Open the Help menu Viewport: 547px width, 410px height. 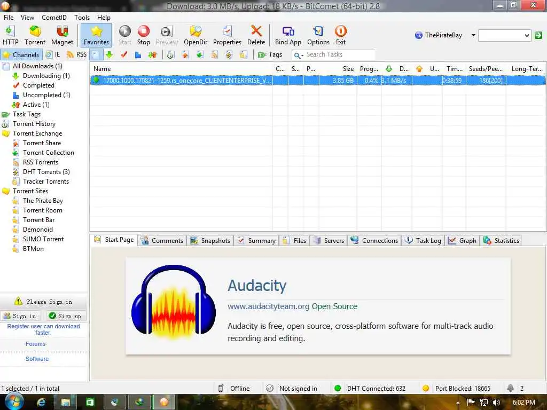(x=104, y=18)
